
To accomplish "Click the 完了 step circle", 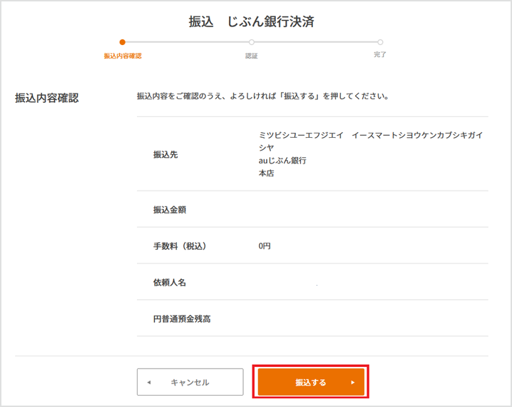I will click(380, 42).
